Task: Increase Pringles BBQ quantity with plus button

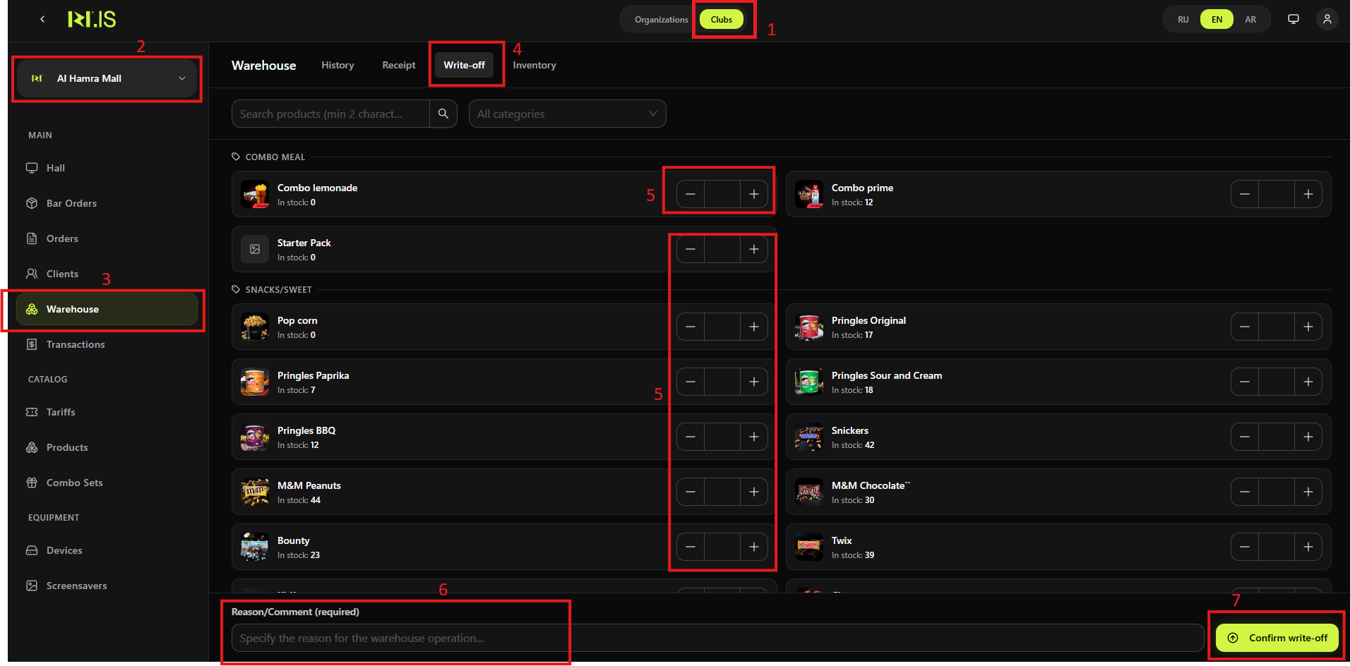Action: click(x=753, y=436)
